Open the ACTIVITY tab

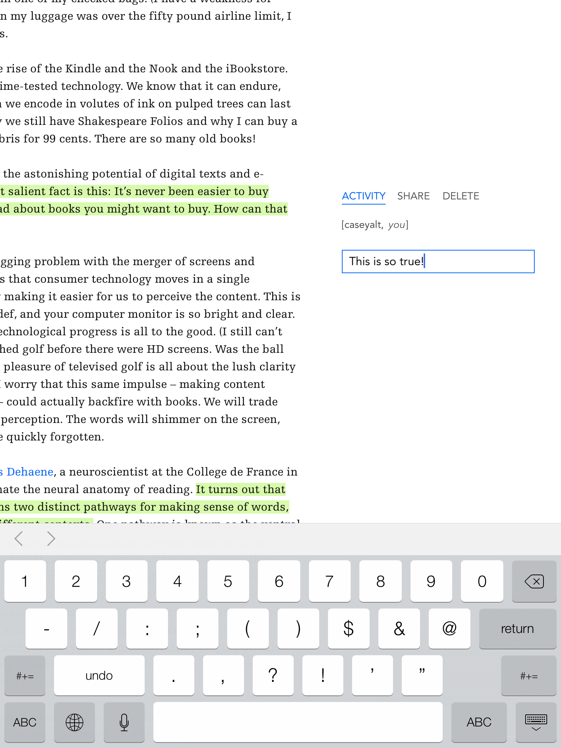pos(363,196)
